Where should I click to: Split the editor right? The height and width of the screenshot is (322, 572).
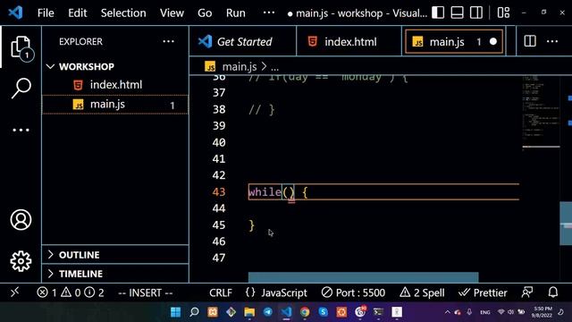click(x=530, y=41)
